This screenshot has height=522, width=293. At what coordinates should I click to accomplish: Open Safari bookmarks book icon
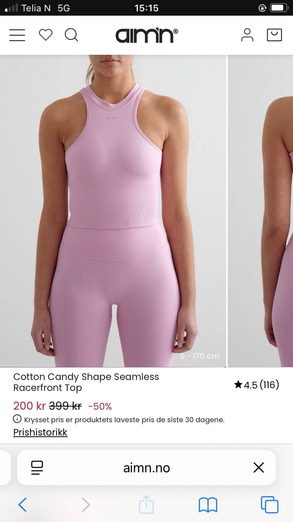pos(208,505)
